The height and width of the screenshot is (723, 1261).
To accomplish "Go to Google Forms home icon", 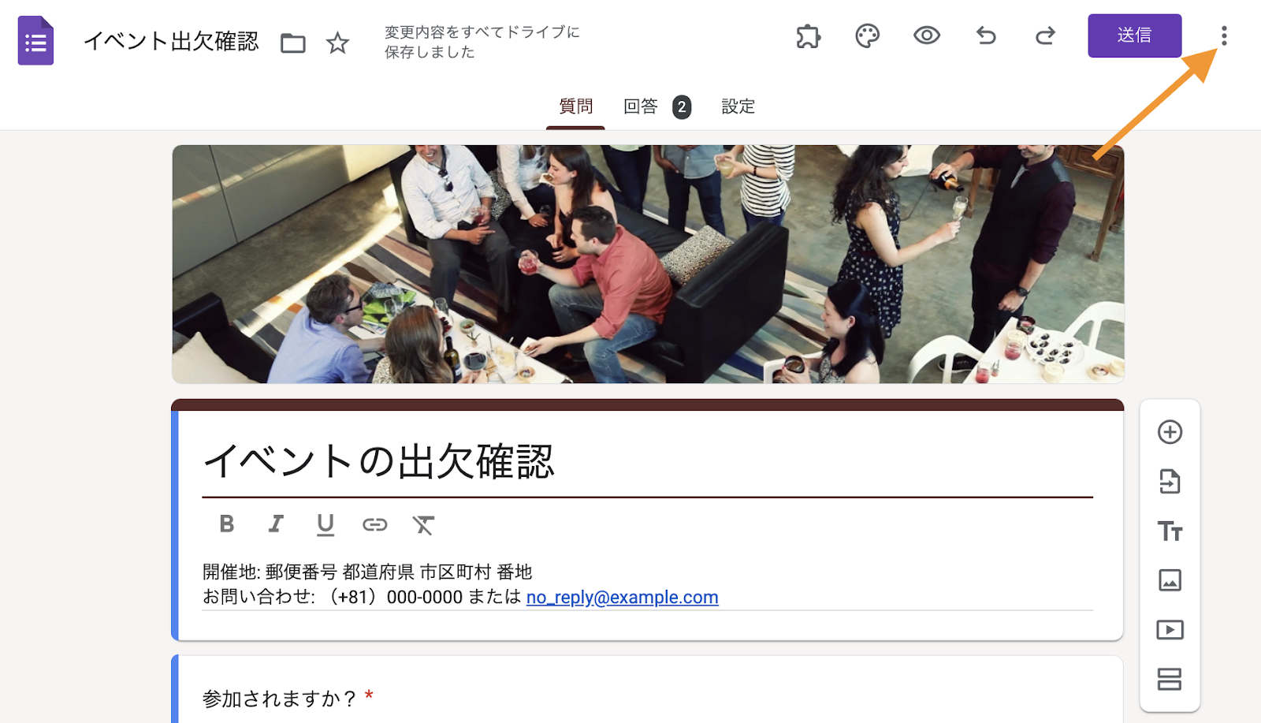I will (35, 40).
